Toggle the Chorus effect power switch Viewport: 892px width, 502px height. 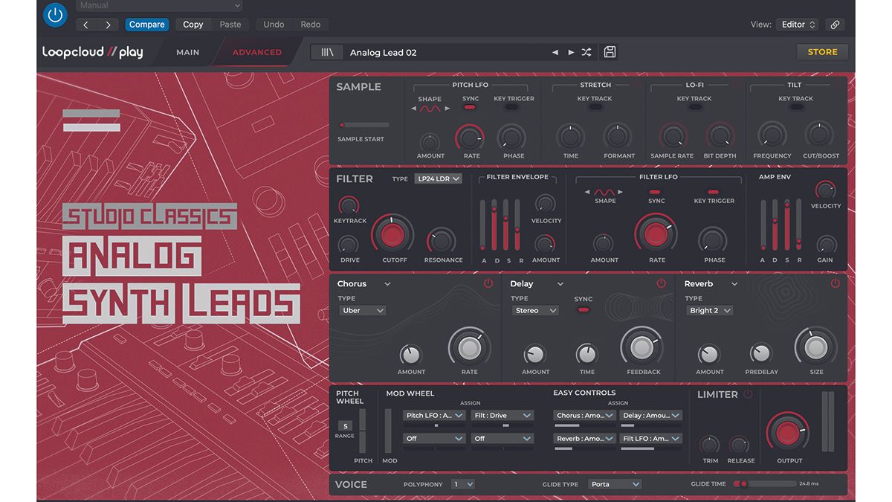[x=488, y=283]
